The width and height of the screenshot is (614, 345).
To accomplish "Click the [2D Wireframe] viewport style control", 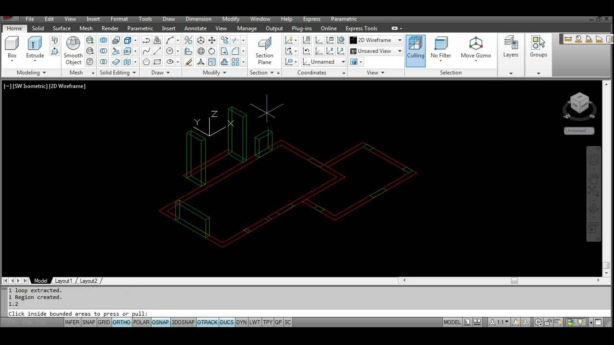I will [x=67, y=86].
